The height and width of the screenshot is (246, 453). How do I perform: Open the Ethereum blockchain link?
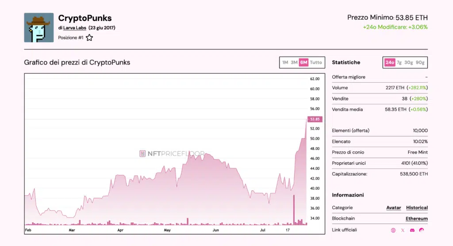(416, 219)
